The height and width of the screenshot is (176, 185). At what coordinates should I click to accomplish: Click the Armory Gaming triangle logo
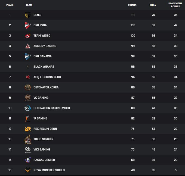[x=28, y=46]
